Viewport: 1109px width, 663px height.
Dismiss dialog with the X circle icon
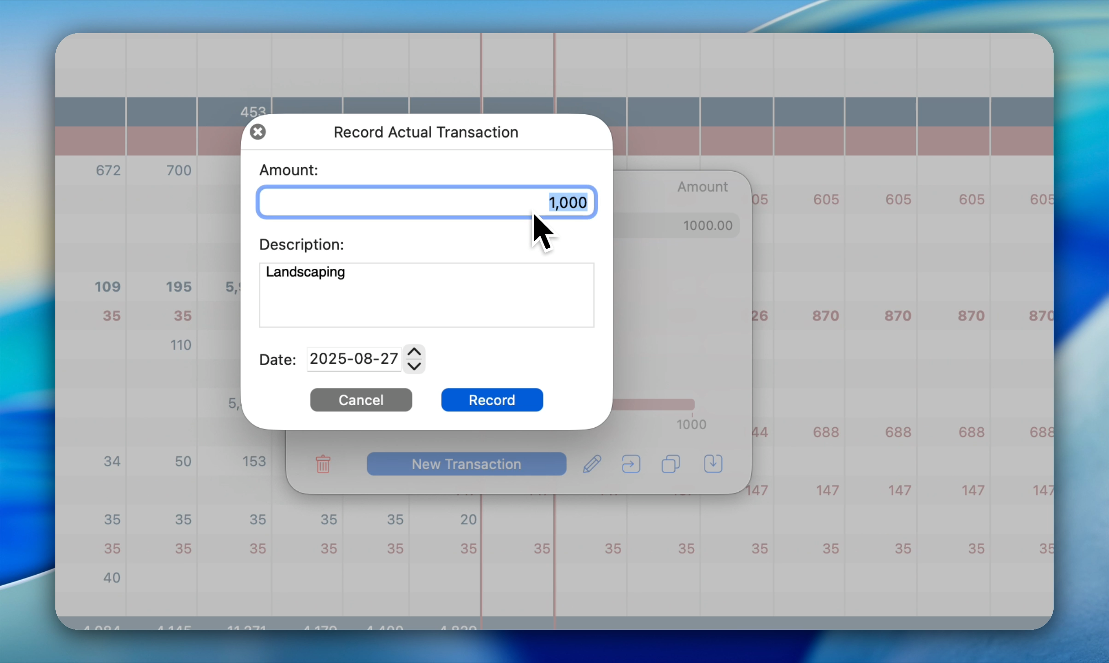click(258, 132)
